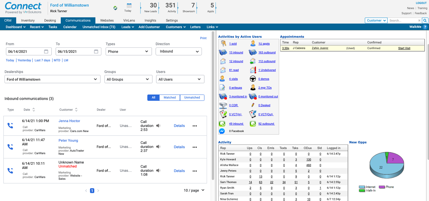Go to page 1 in pagination
This screenshot has height=201, width=429.
click(x=92, y=191)
